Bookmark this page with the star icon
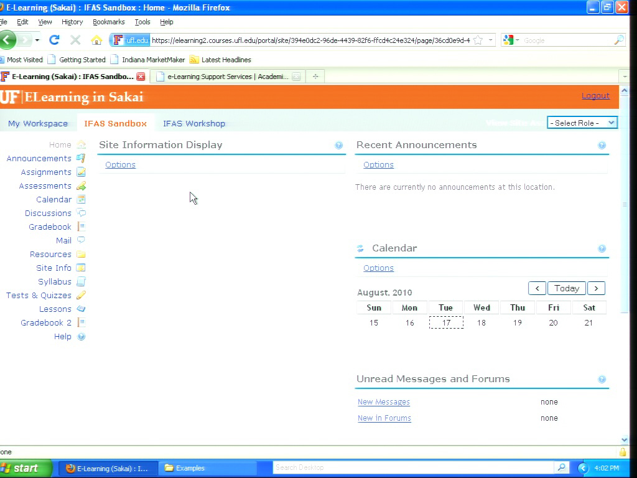This screenshot has width=637, height=478. pos(478,40)
